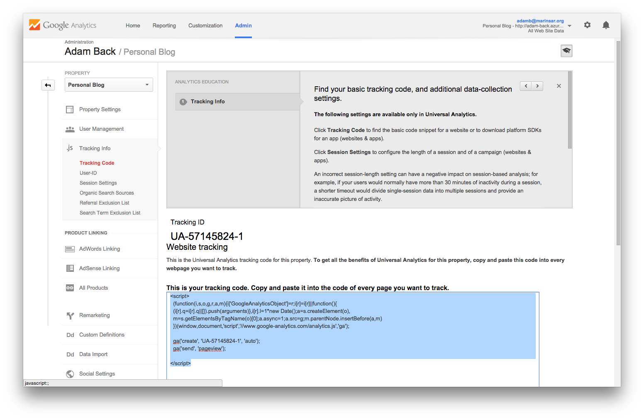The height and width of the screenshot is (420, 644).
Task: Open All Products
Action: point(94,288)
